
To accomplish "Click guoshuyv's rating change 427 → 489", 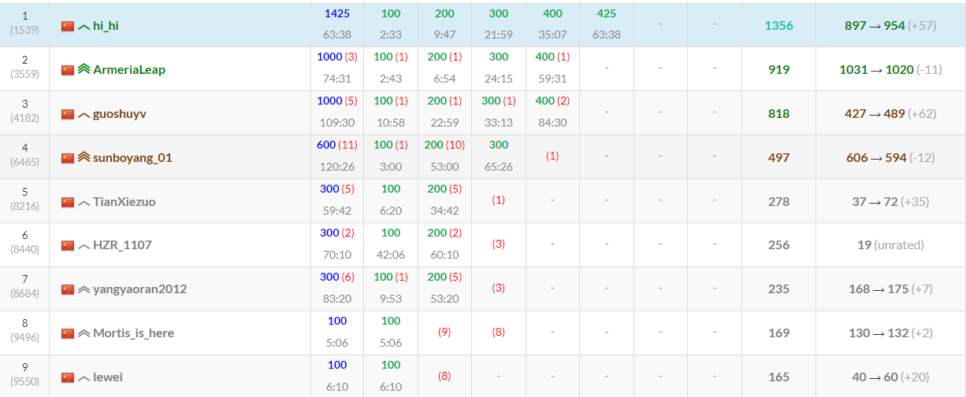I will coord(875,114).
